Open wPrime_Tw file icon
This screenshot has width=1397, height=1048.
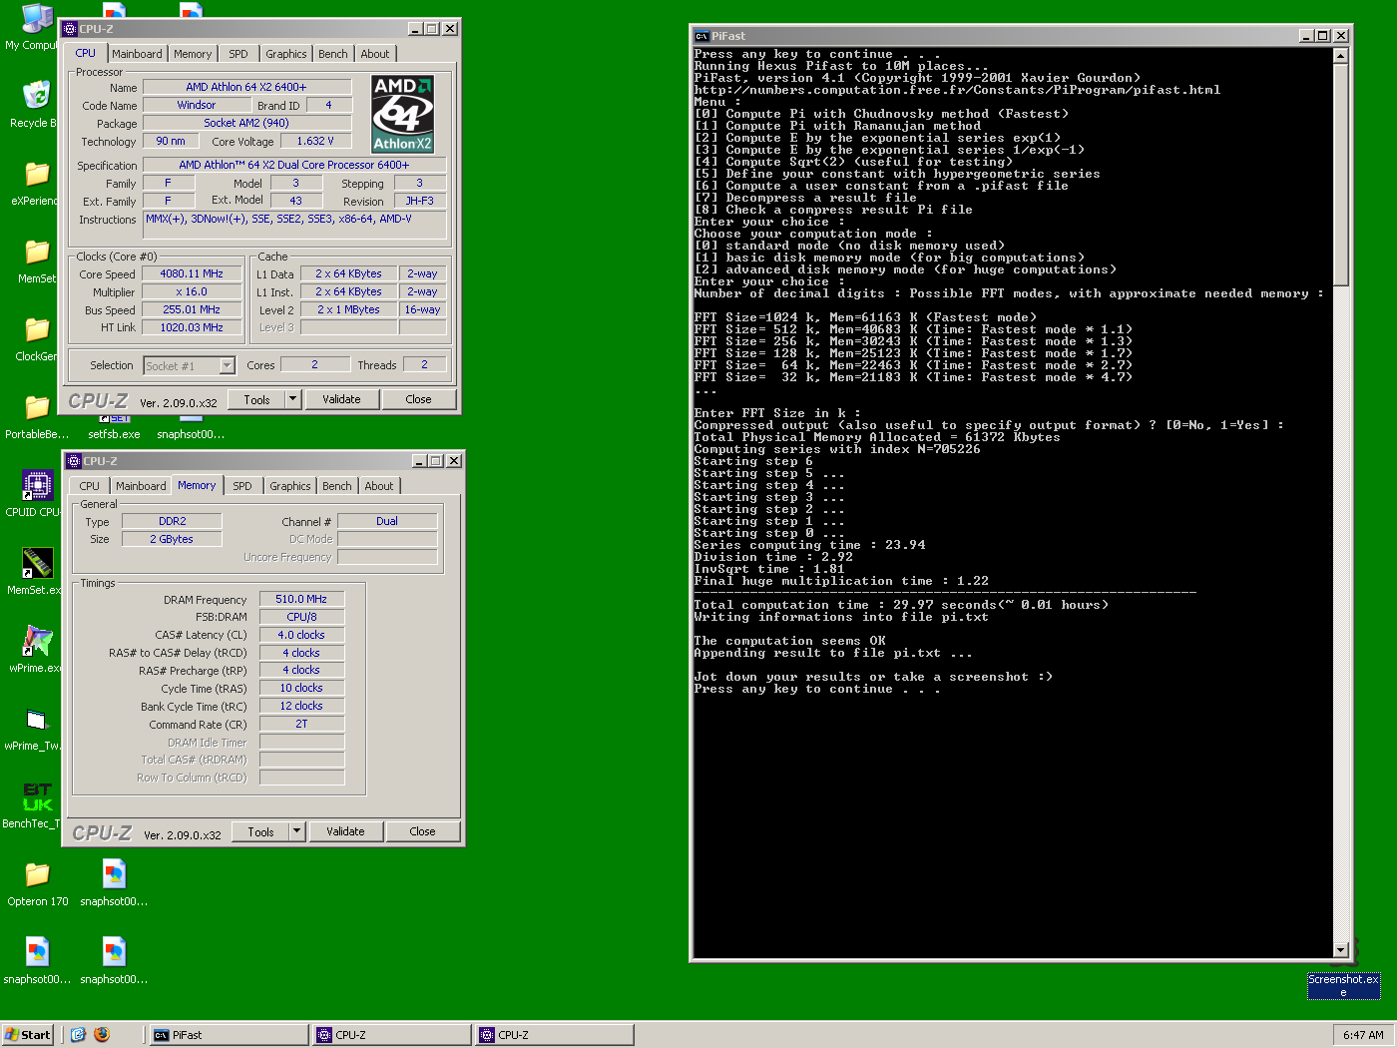tap(37, 720)
